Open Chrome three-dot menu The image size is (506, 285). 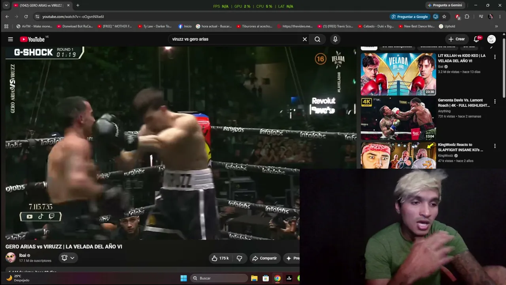point(500,17)
